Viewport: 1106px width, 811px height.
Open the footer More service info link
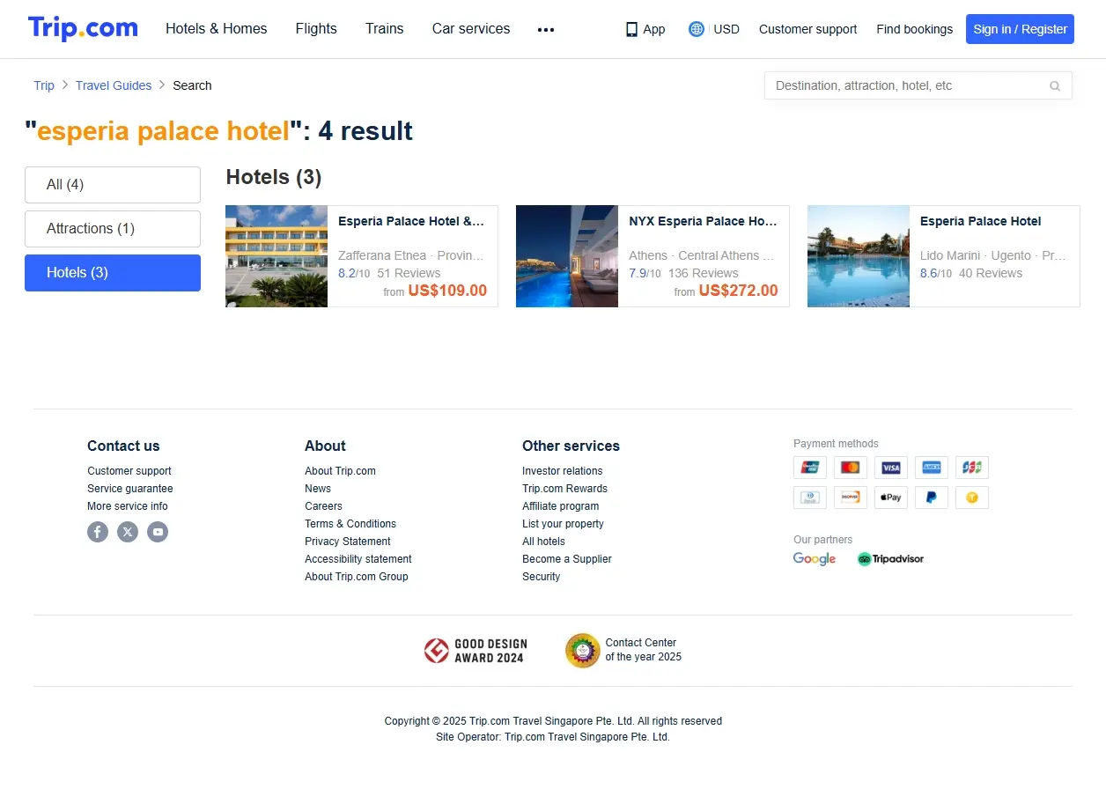pyautogui.click(x=128, y=506)
